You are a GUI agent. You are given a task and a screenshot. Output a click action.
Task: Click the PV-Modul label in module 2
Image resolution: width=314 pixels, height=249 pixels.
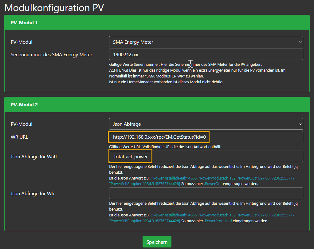tap(22, 124)
